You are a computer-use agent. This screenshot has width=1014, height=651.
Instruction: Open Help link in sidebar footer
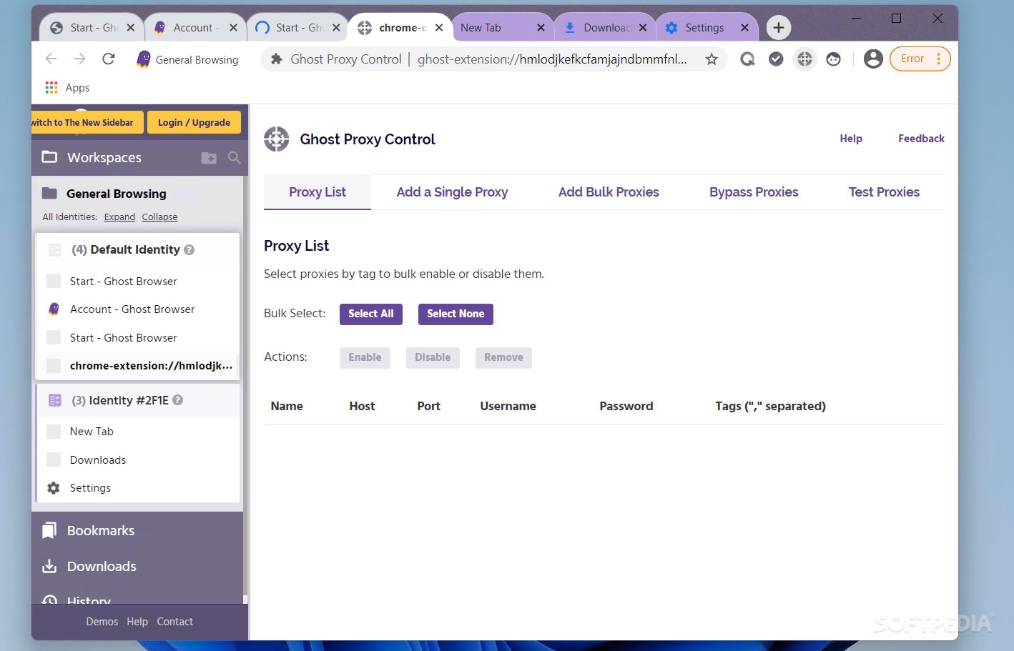[137, 622]
